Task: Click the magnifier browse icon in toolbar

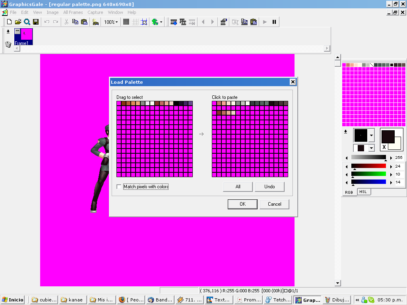Action: pos(27,22)
